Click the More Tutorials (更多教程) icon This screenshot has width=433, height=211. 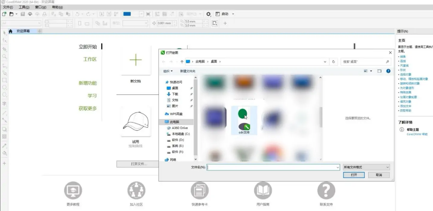73,191
